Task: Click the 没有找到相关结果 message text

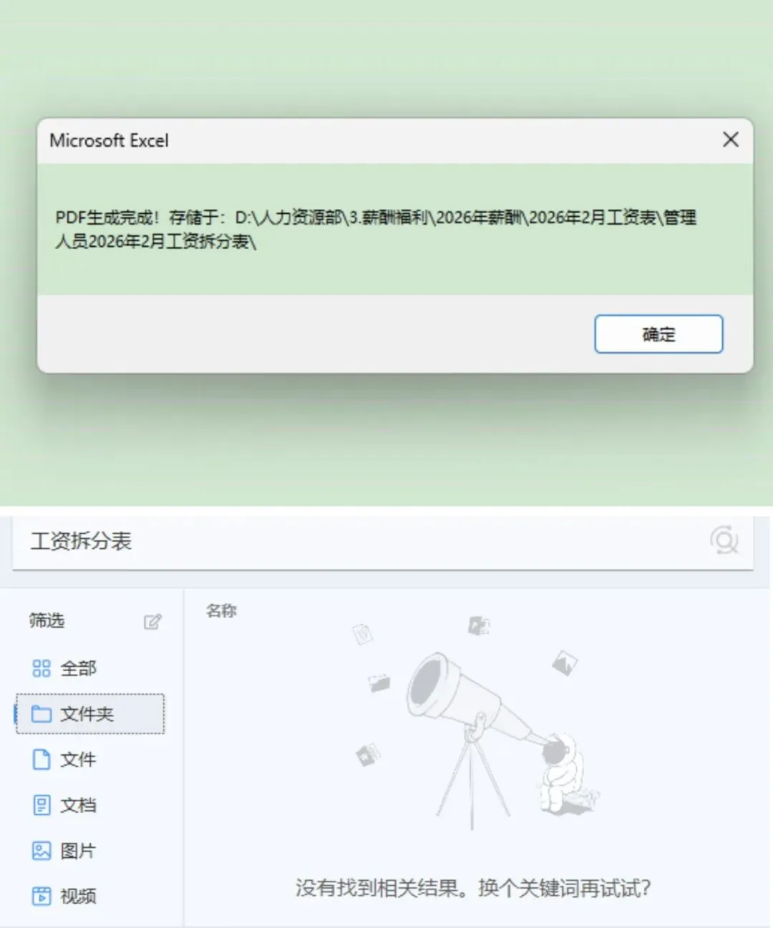Action: (376, 888)
